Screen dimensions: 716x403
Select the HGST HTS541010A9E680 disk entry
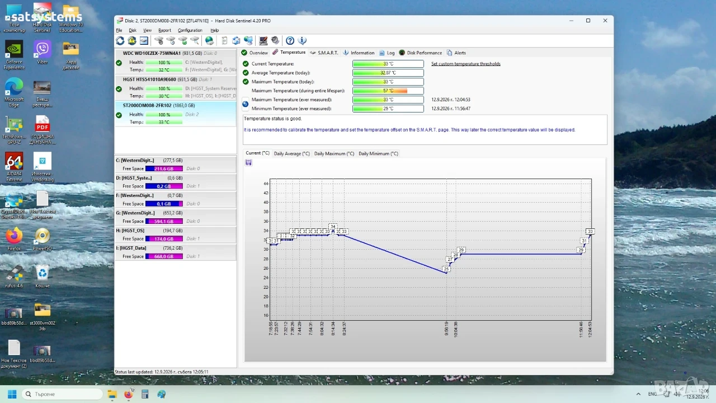click(176, 87)
